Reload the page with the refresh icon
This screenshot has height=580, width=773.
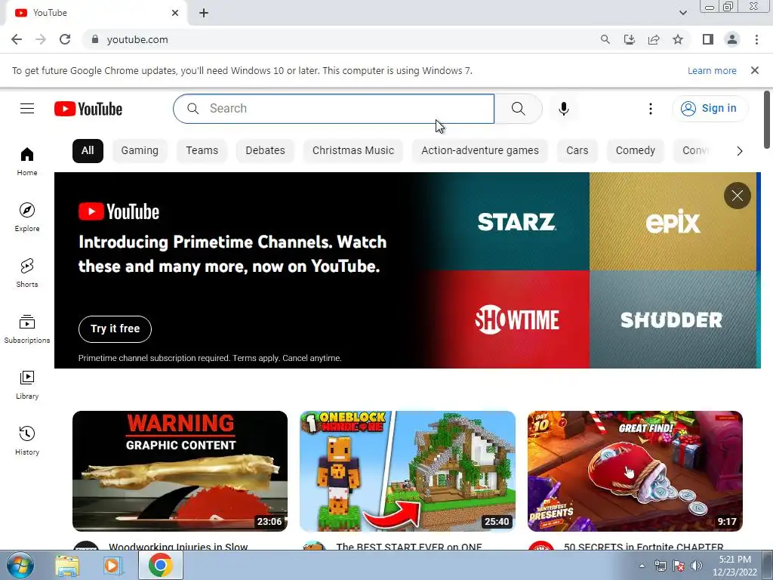click(x=65, y=39)
